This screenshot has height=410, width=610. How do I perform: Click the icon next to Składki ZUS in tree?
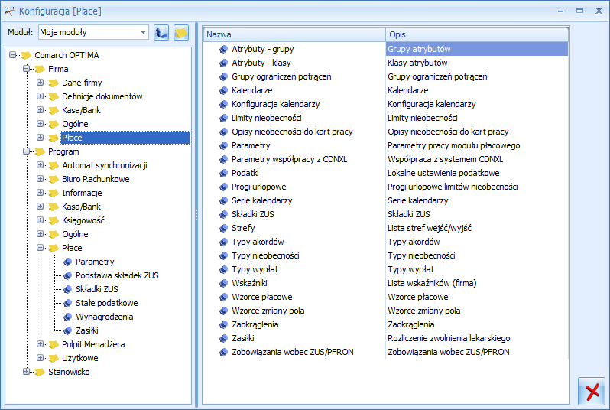click(68, 289)
